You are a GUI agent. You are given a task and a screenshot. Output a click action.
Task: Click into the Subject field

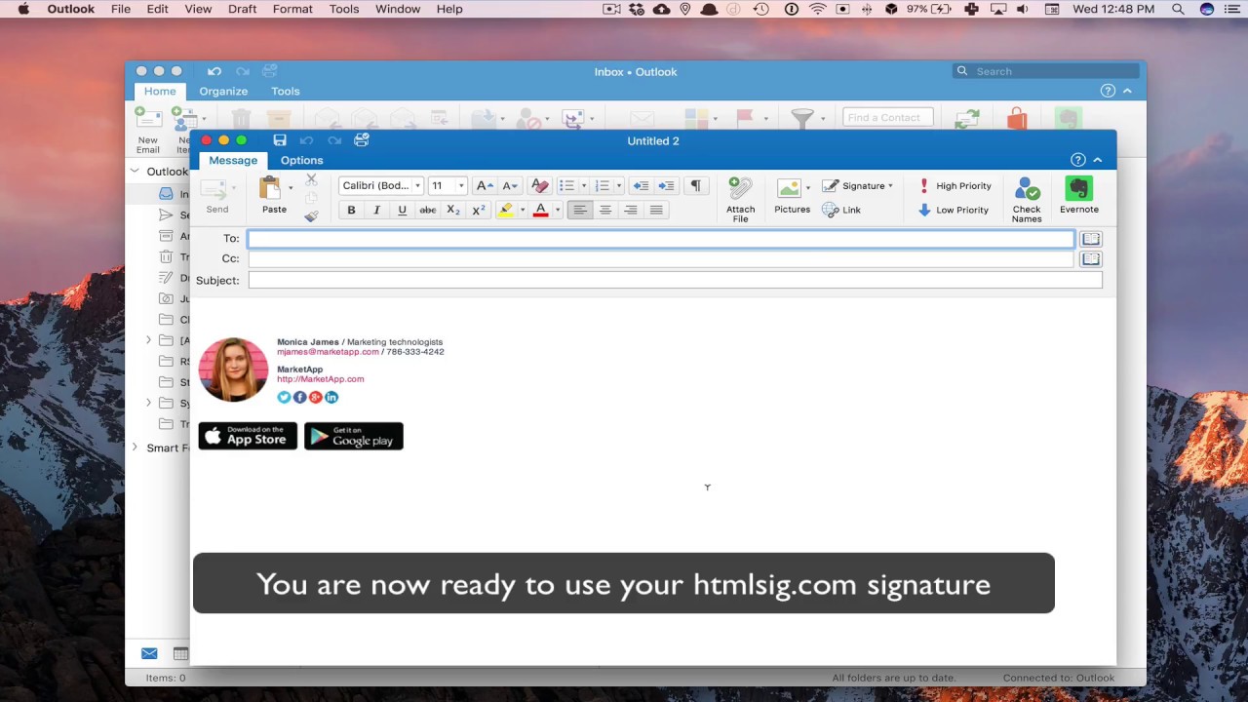coord(675,280)
